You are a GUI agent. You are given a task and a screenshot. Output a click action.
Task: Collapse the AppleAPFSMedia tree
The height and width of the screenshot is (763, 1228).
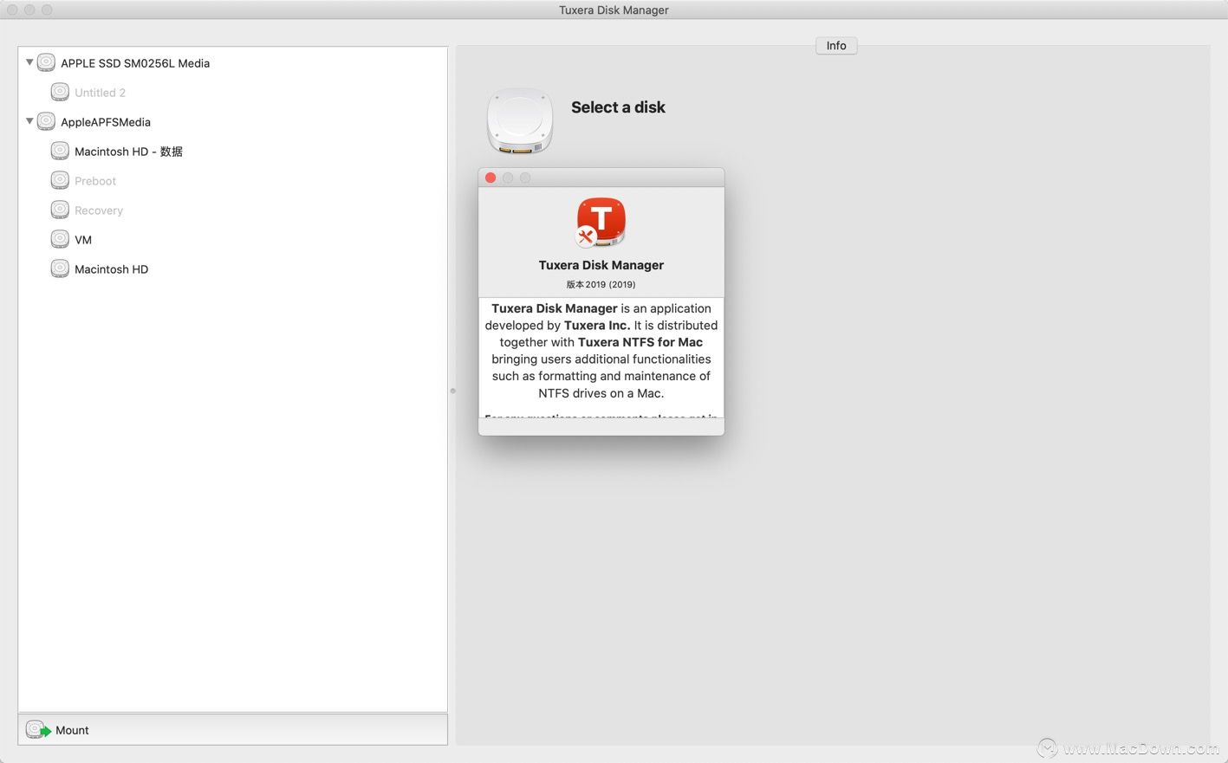pos(29,121)
